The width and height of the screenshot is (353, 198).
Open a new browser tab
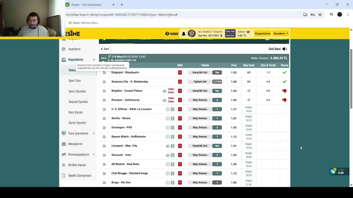(x=122, y=5)
